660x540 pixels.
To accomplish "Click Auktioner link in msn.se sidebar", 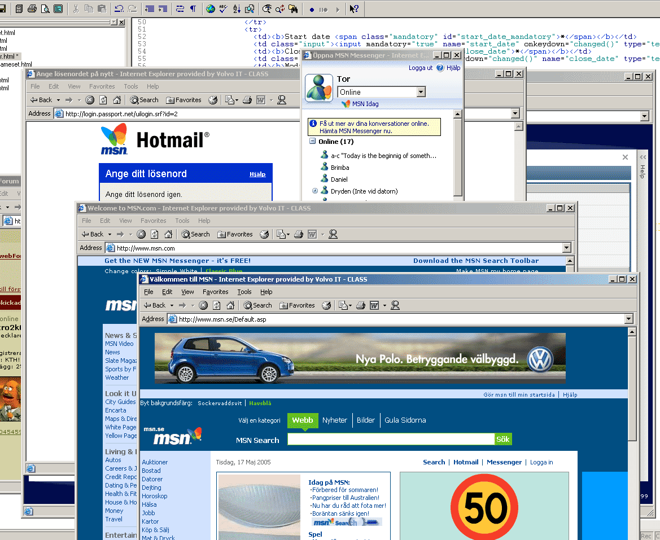I will click(x=155, y=462).
